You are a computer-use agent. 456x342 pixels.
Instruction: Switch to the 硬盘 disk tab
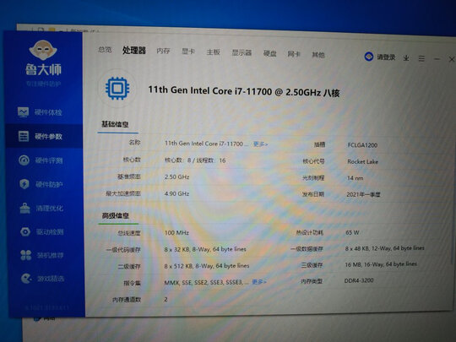point(269,53)
